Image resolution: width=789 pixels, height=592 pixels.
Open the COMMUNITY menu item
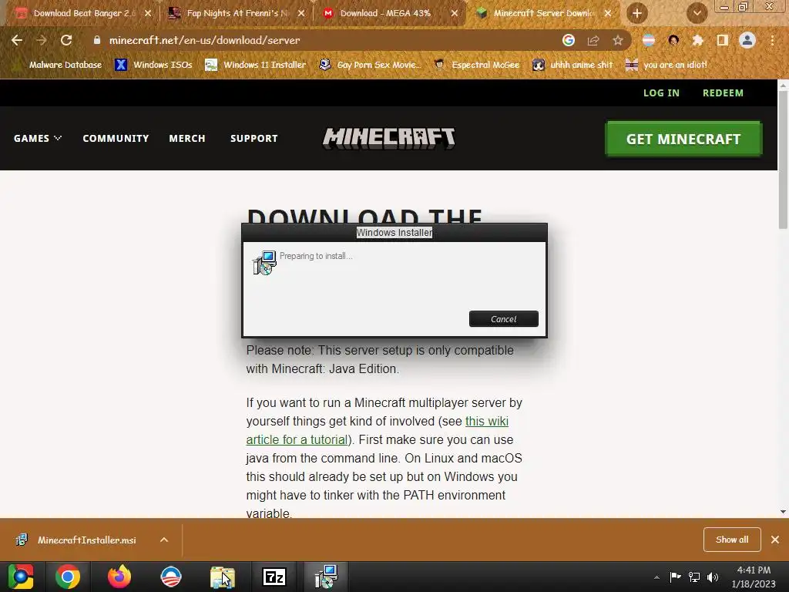[x=116, y=139]
